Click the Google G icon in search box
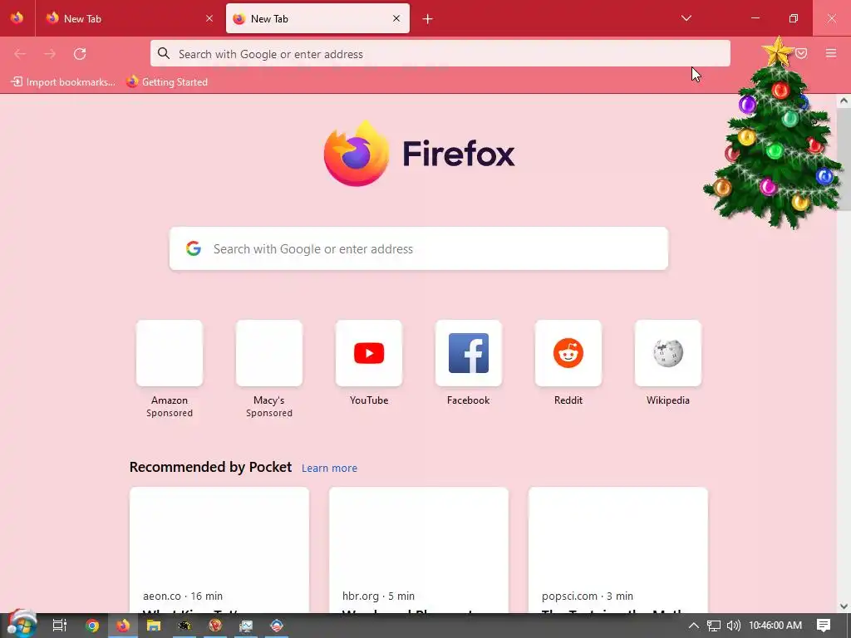The width and height of the screenshot is (851, 638). (x=193, y=248)
